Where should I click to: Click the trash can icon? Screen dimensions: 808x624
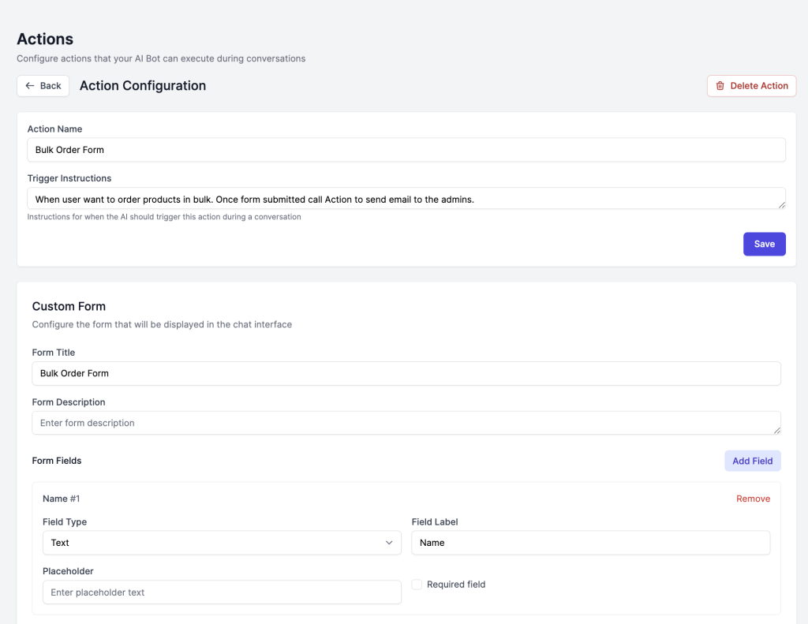click(720, 86)
